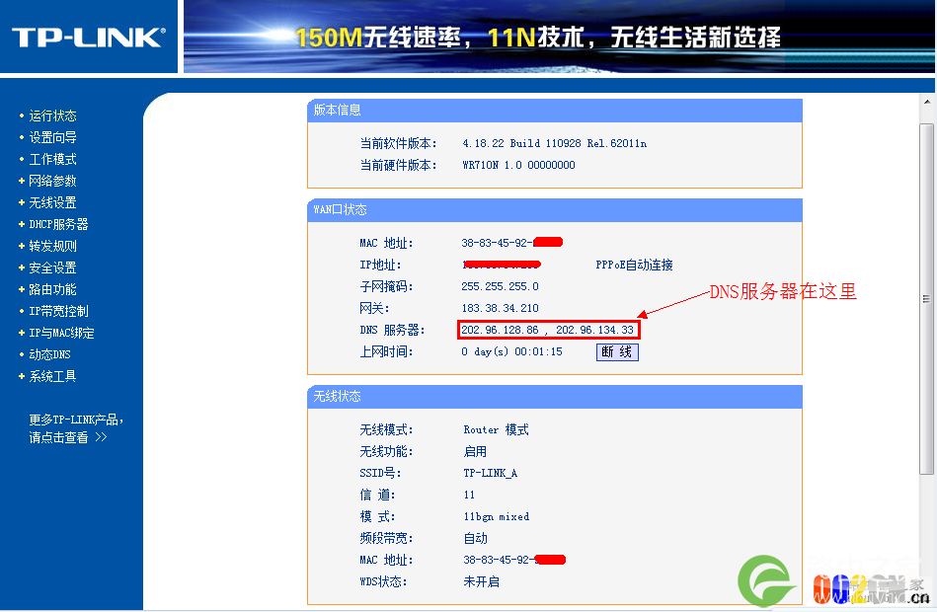Viewport: 937px width, 612px height.
Task: Expand the IP与MAC绑定 menu
Action: point(61,333)
